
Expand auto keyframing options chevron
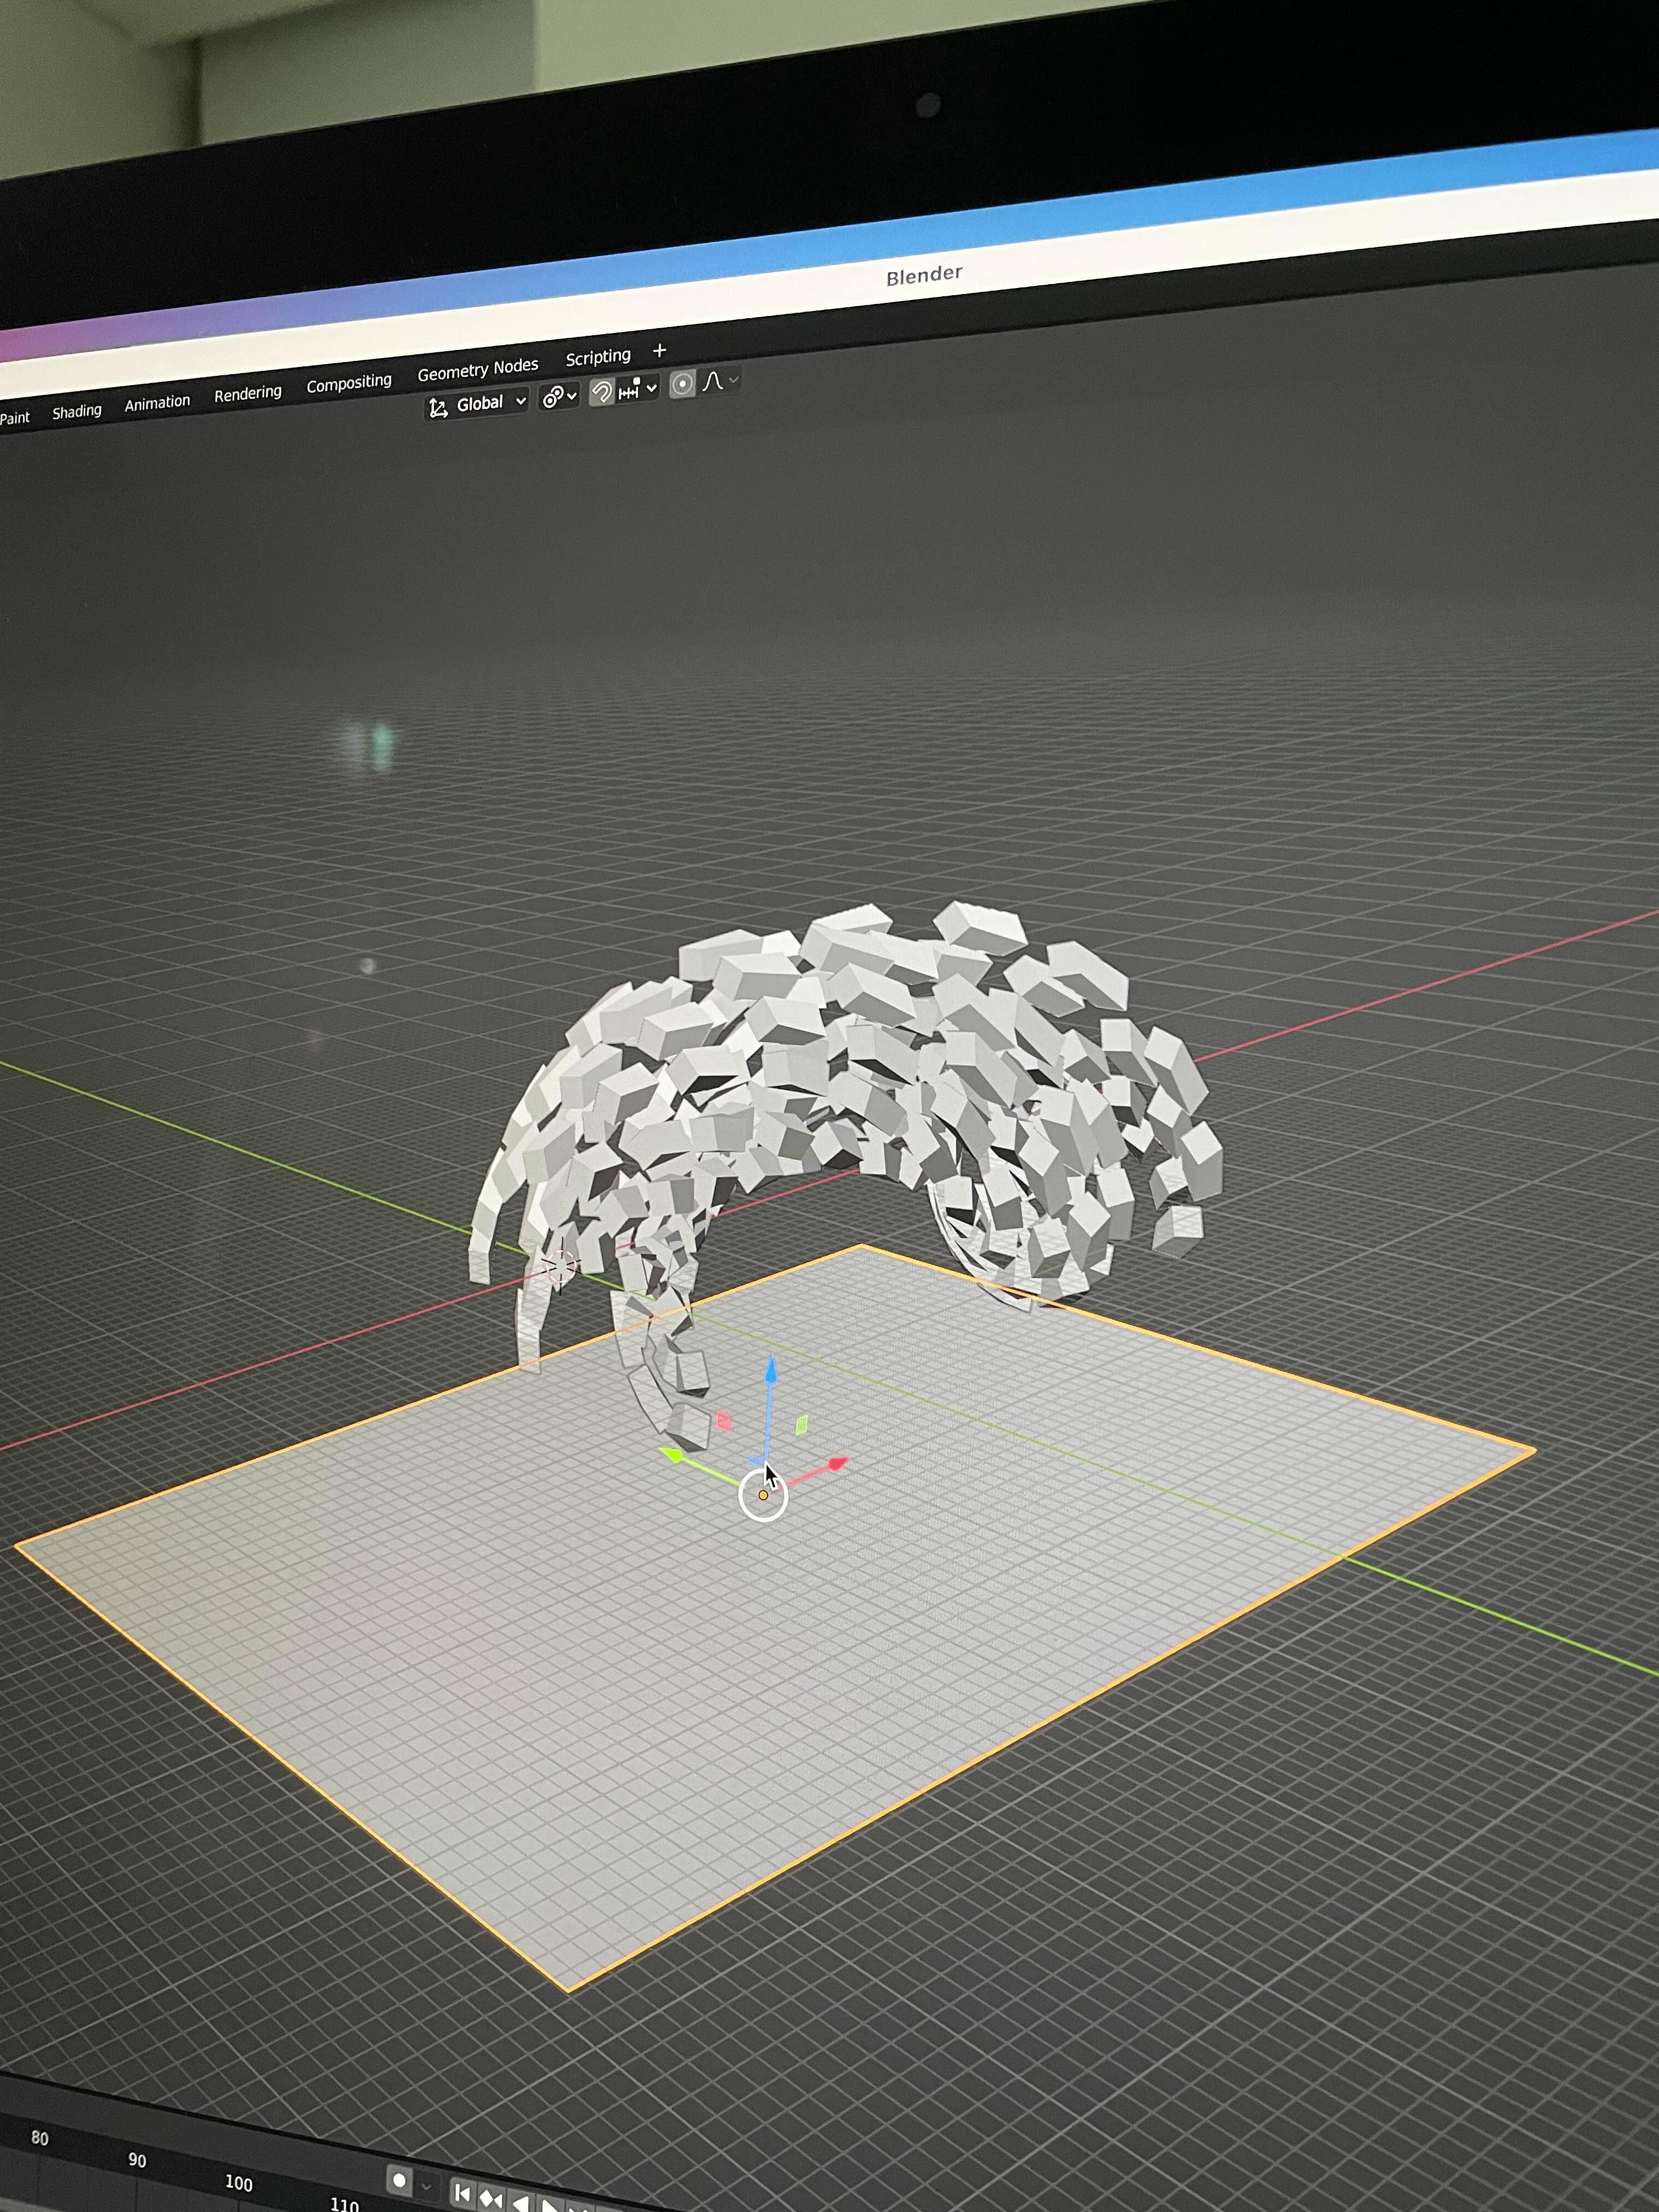click(x=427, y=2186)
